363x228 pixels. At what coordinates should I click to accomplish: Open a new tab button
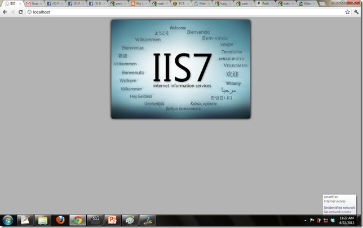coord(322,4)
